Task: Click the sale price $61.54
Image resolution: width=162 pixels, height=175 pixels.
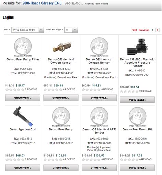Action: (135, 87)
